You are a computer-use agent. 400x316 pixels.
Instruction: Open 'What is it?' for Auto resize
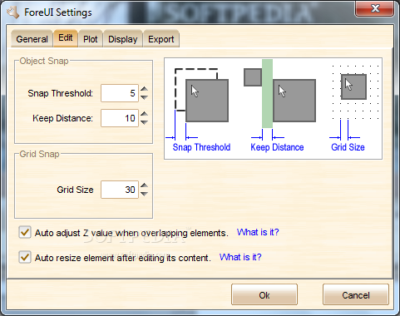pyautogui.click(x=240, y=257)
